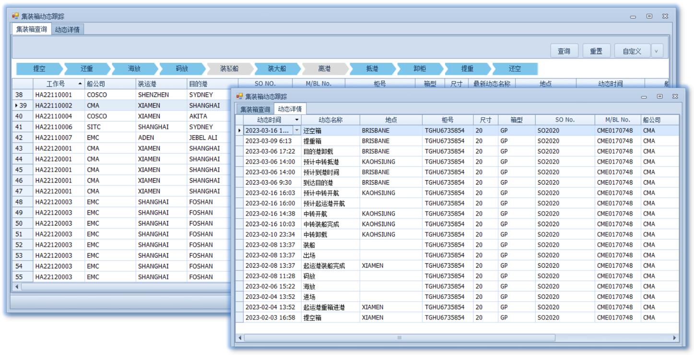Select the 提重箱 row in details grid

tap(312, 141)
